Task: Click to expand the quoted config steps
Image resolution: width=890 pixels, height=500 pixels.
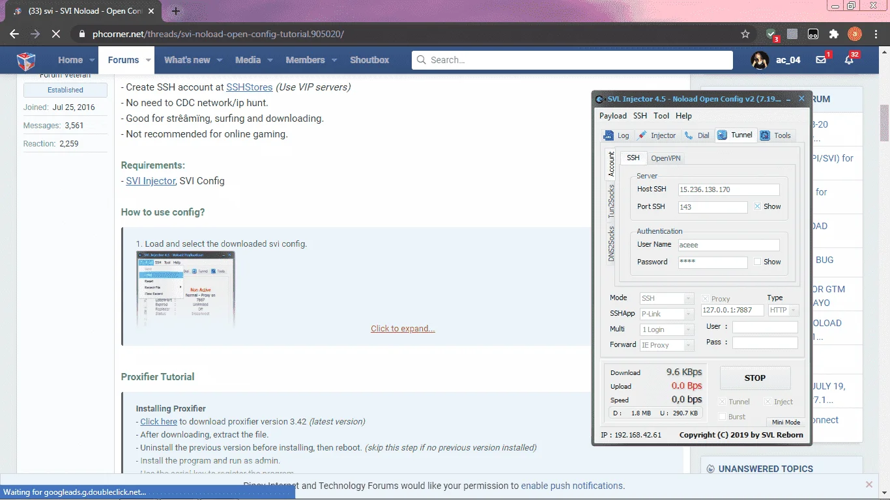Action: point(403,329)
